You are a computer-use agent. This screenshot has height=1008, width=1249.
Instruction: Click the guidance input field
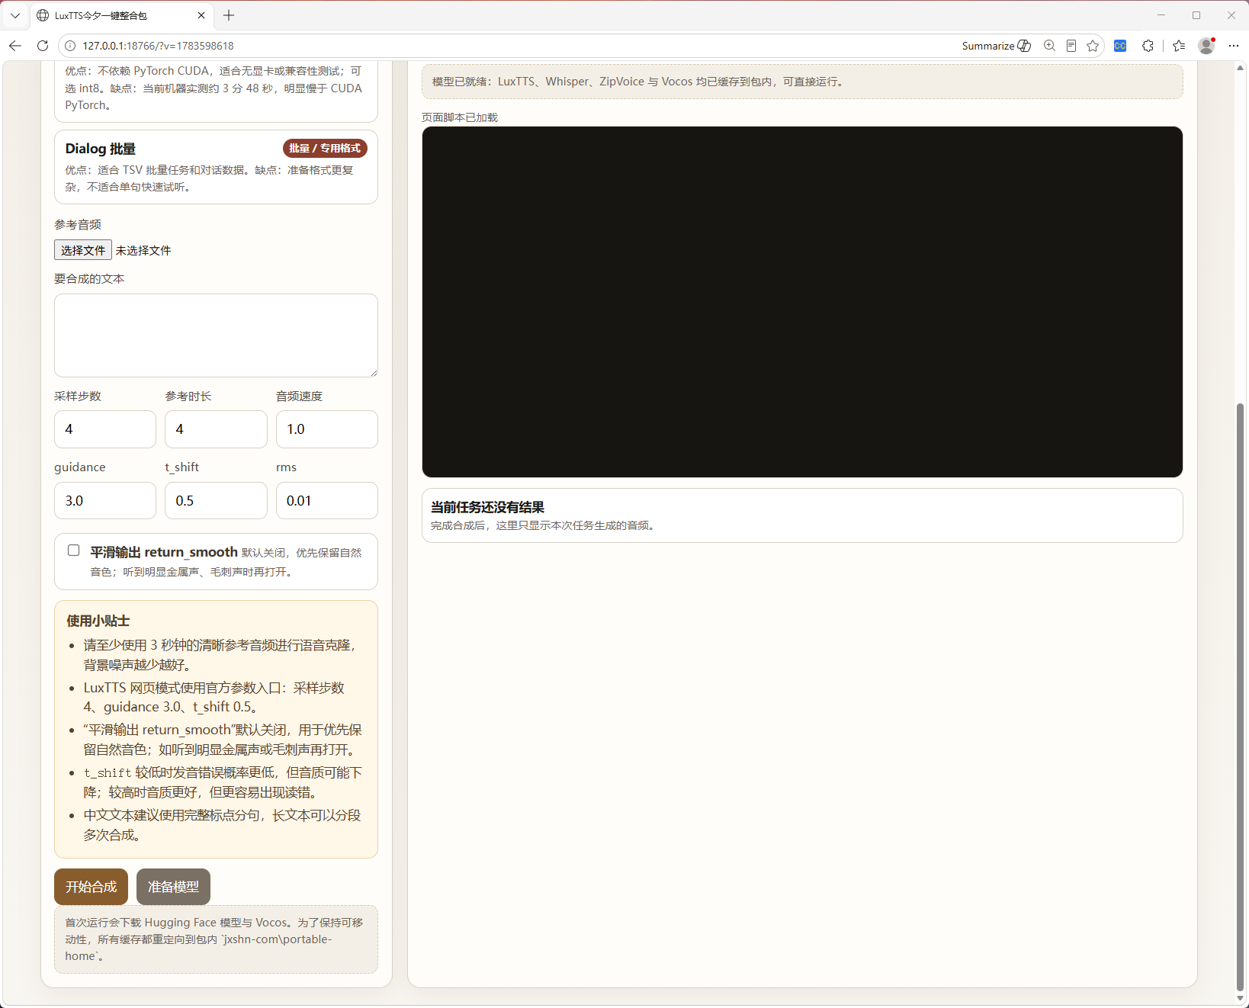coord(105,501)
